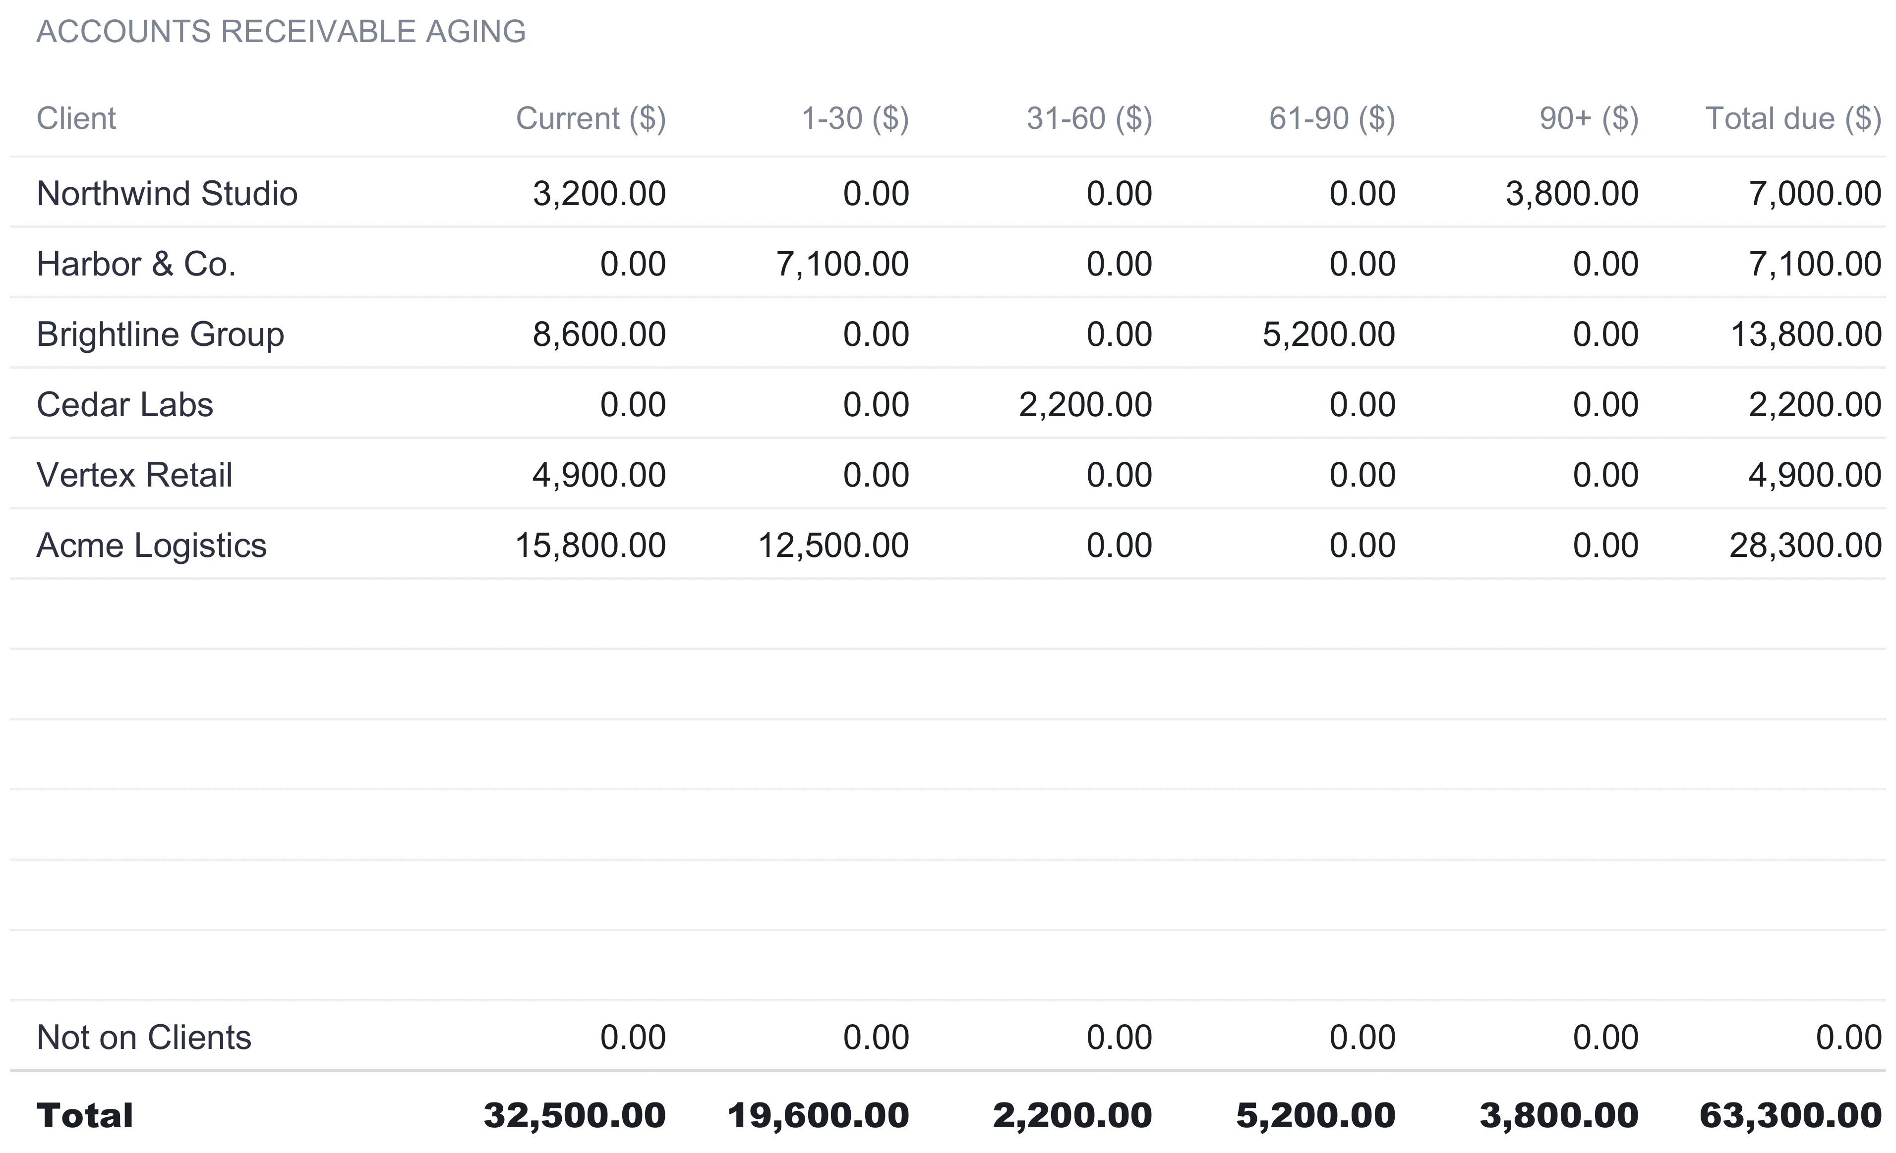
Task: Select the Client column header
Action: point(76,118)
